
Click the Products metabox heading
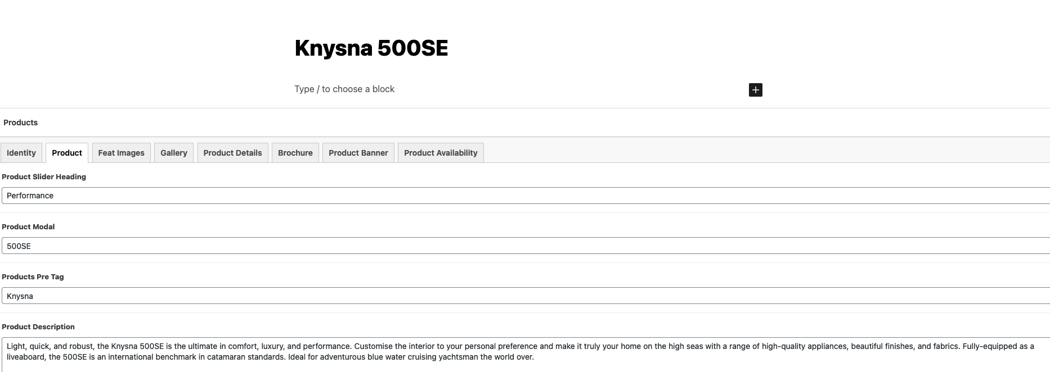pos(20,123)
